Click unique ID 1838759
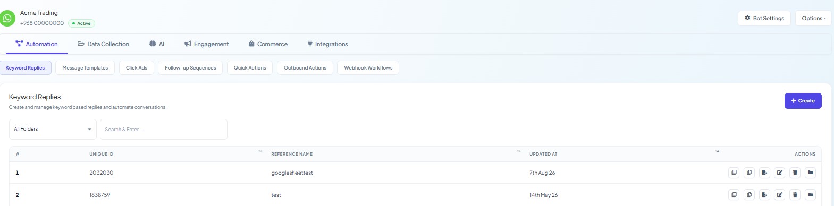The width and height of the screenshot is (834, 206). 100,195
